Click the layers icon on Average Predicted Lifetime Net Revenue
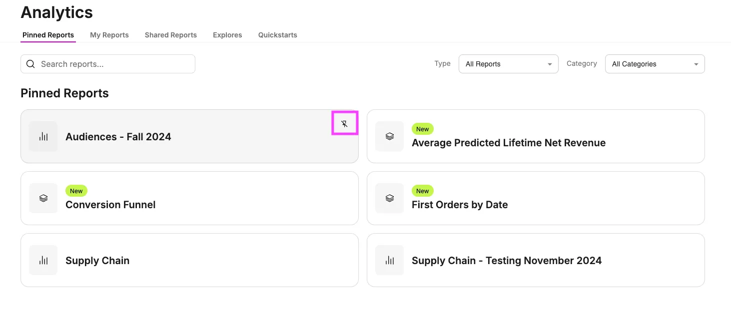Image resolution: width=731 pixels, height=328 pixels. 390,136
